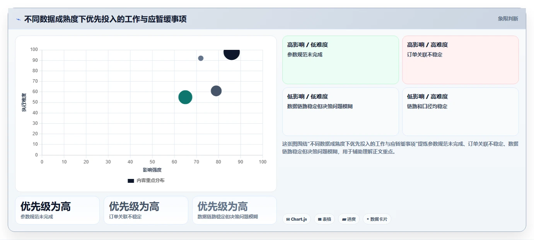Open the 低影响 / 低难度 quadrant card

[341, 112]
